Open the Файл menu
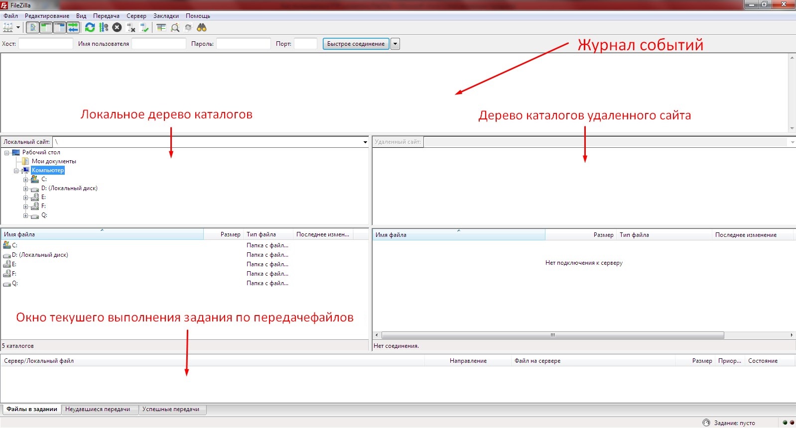Viewport: 796px width, 428px height. [10, 16]
